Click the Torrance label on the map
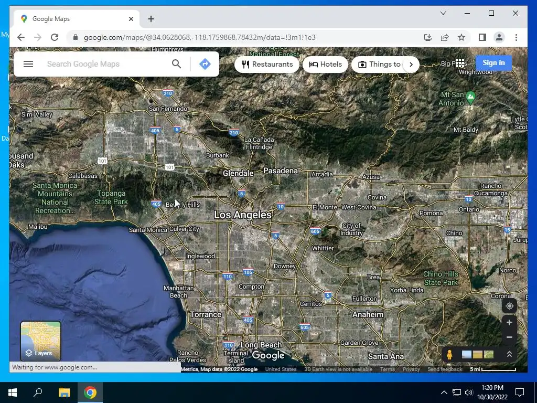Screen dimensions: 537x403 [206, 314]
